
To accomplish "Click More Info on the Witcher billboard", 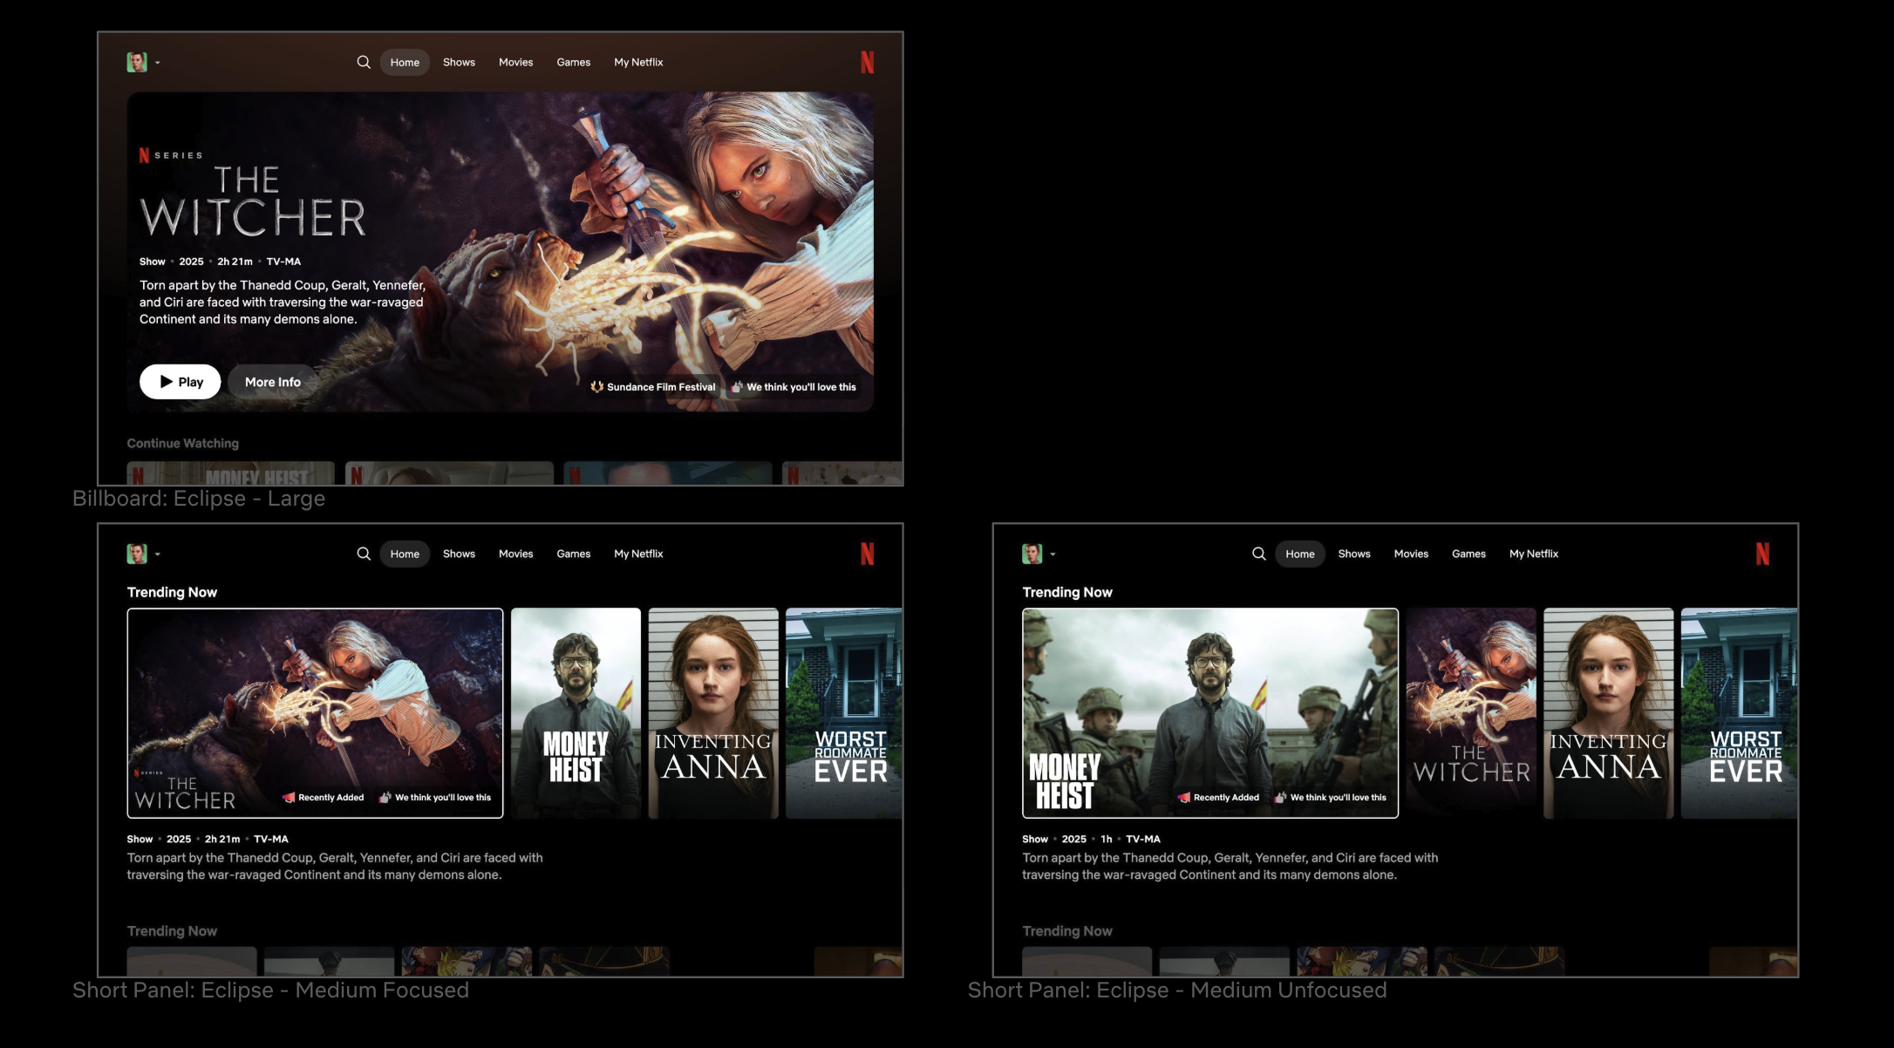I will 273,382.
